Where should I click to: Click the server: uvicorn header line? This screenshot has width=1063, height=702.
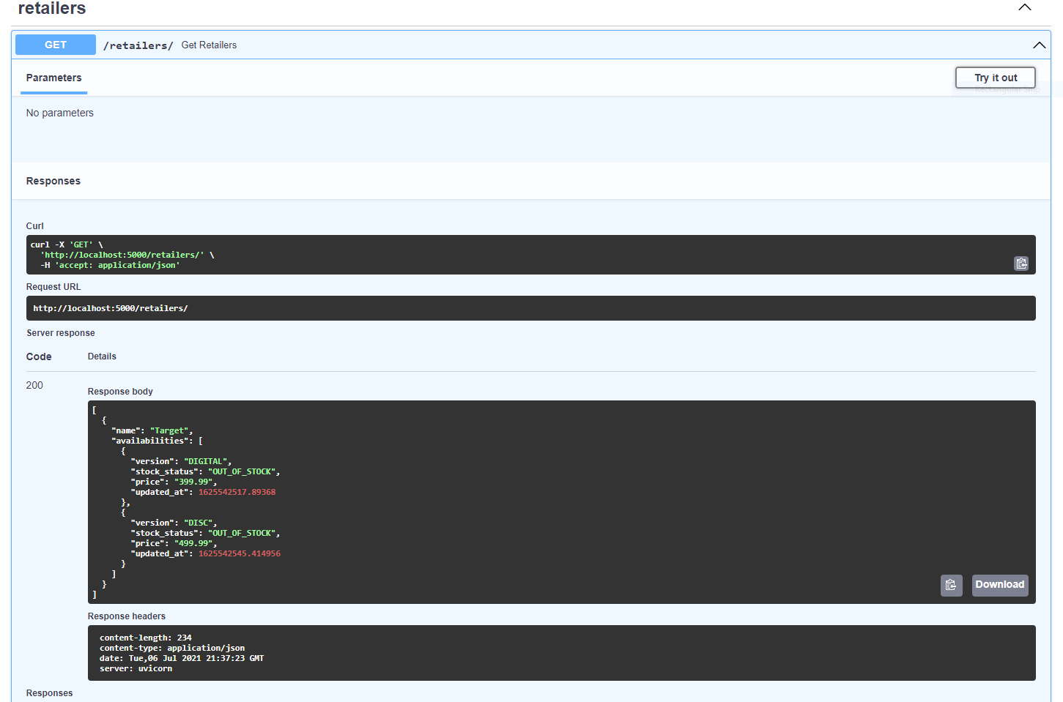pos(136,668)
